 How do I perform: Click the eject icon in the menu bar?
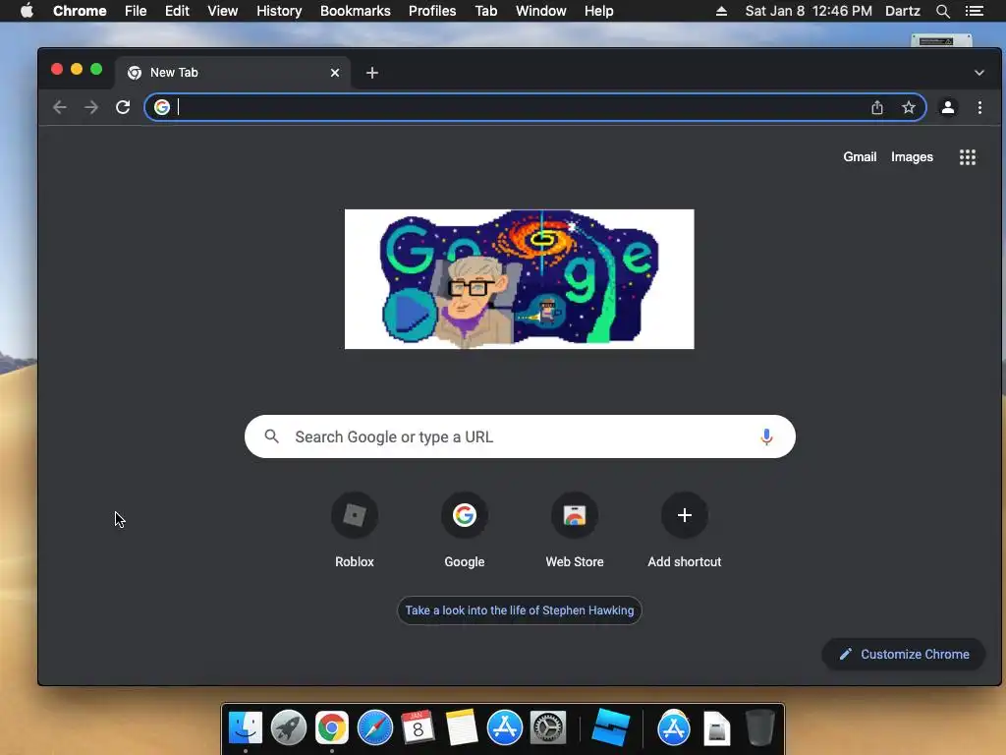point(721,11)
